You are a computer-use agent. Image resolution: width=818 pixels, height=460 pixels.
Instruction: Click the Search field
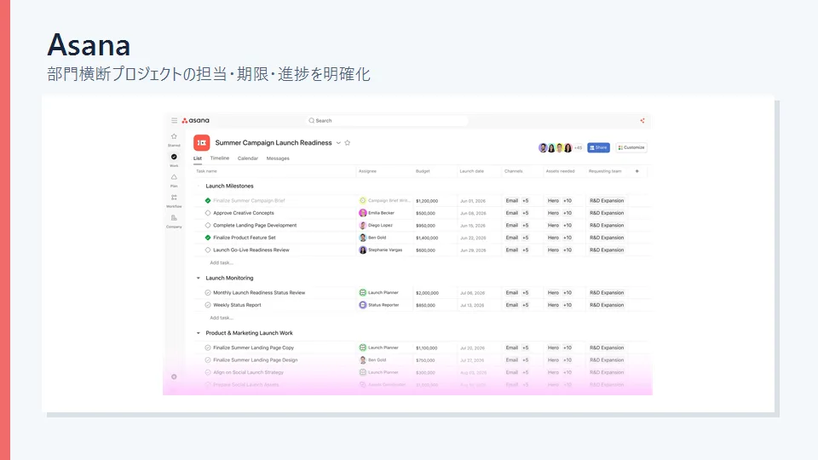pyautogui.click(x=387, y=120)
